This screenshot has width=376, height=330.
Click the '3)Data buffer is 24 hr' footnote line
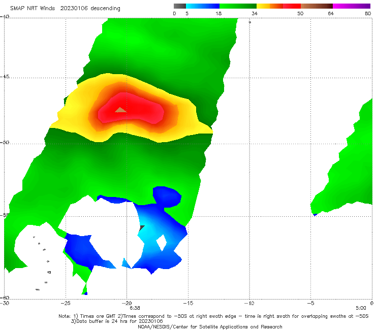(117, 321)
